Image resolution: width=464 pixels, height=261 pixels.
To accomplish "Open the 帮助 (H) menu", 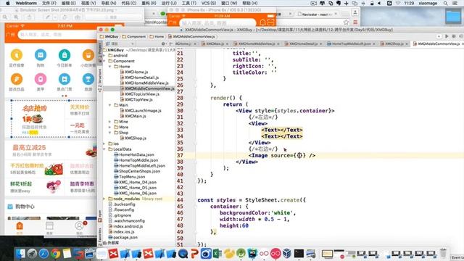I will click(249, 3).
